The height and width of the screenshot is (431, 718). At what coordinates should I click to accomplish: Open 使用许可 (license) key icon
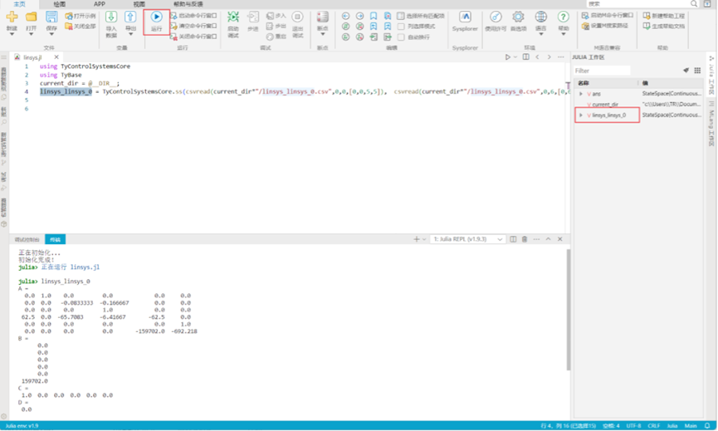496,17
